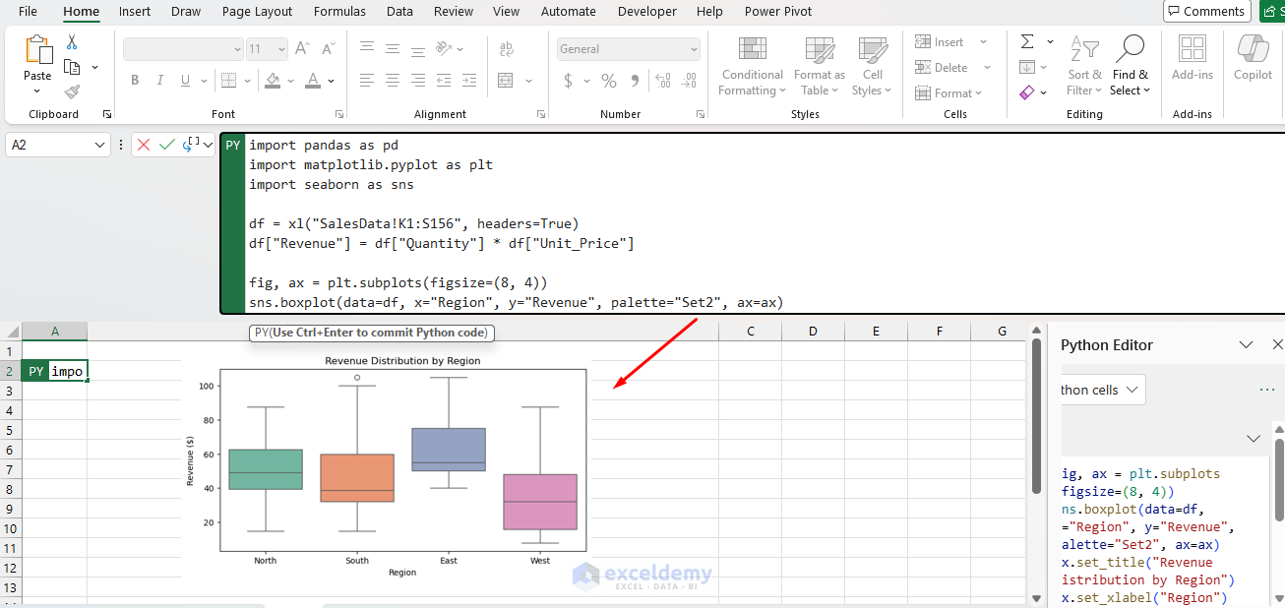Click the Accounting dollar format icon
The width and height of the screenshot is (1285, 608).
[x=569, y=81]
